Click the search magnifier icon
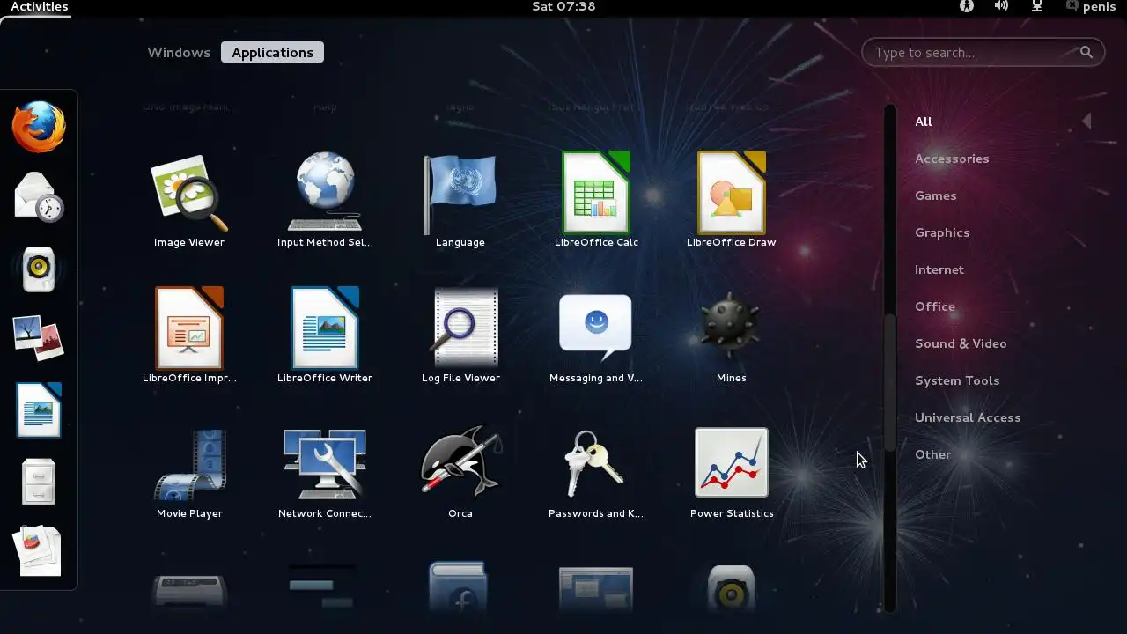 (1086, 53)
